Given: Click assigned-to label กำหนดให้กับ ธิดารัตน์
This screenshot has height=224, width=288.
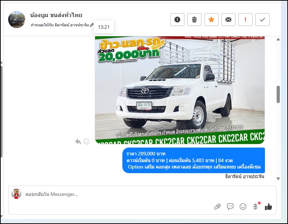Looking at the screenshot, I should [x=60, y=25].
